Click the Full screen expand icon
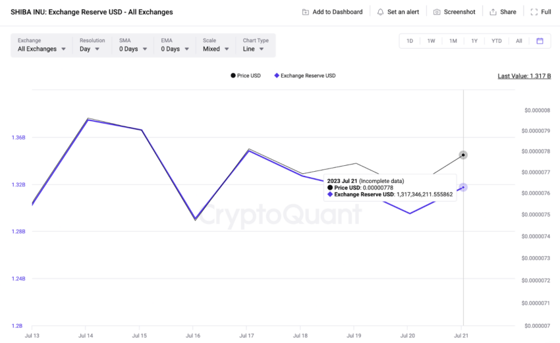Viewport: 560px width, 343px height. coord(534,12)
